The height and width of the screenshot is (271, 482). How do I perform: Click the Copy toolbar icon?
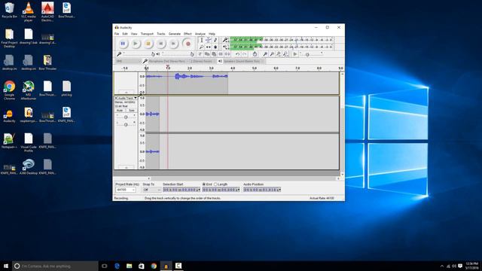click(x=207, y=54)
